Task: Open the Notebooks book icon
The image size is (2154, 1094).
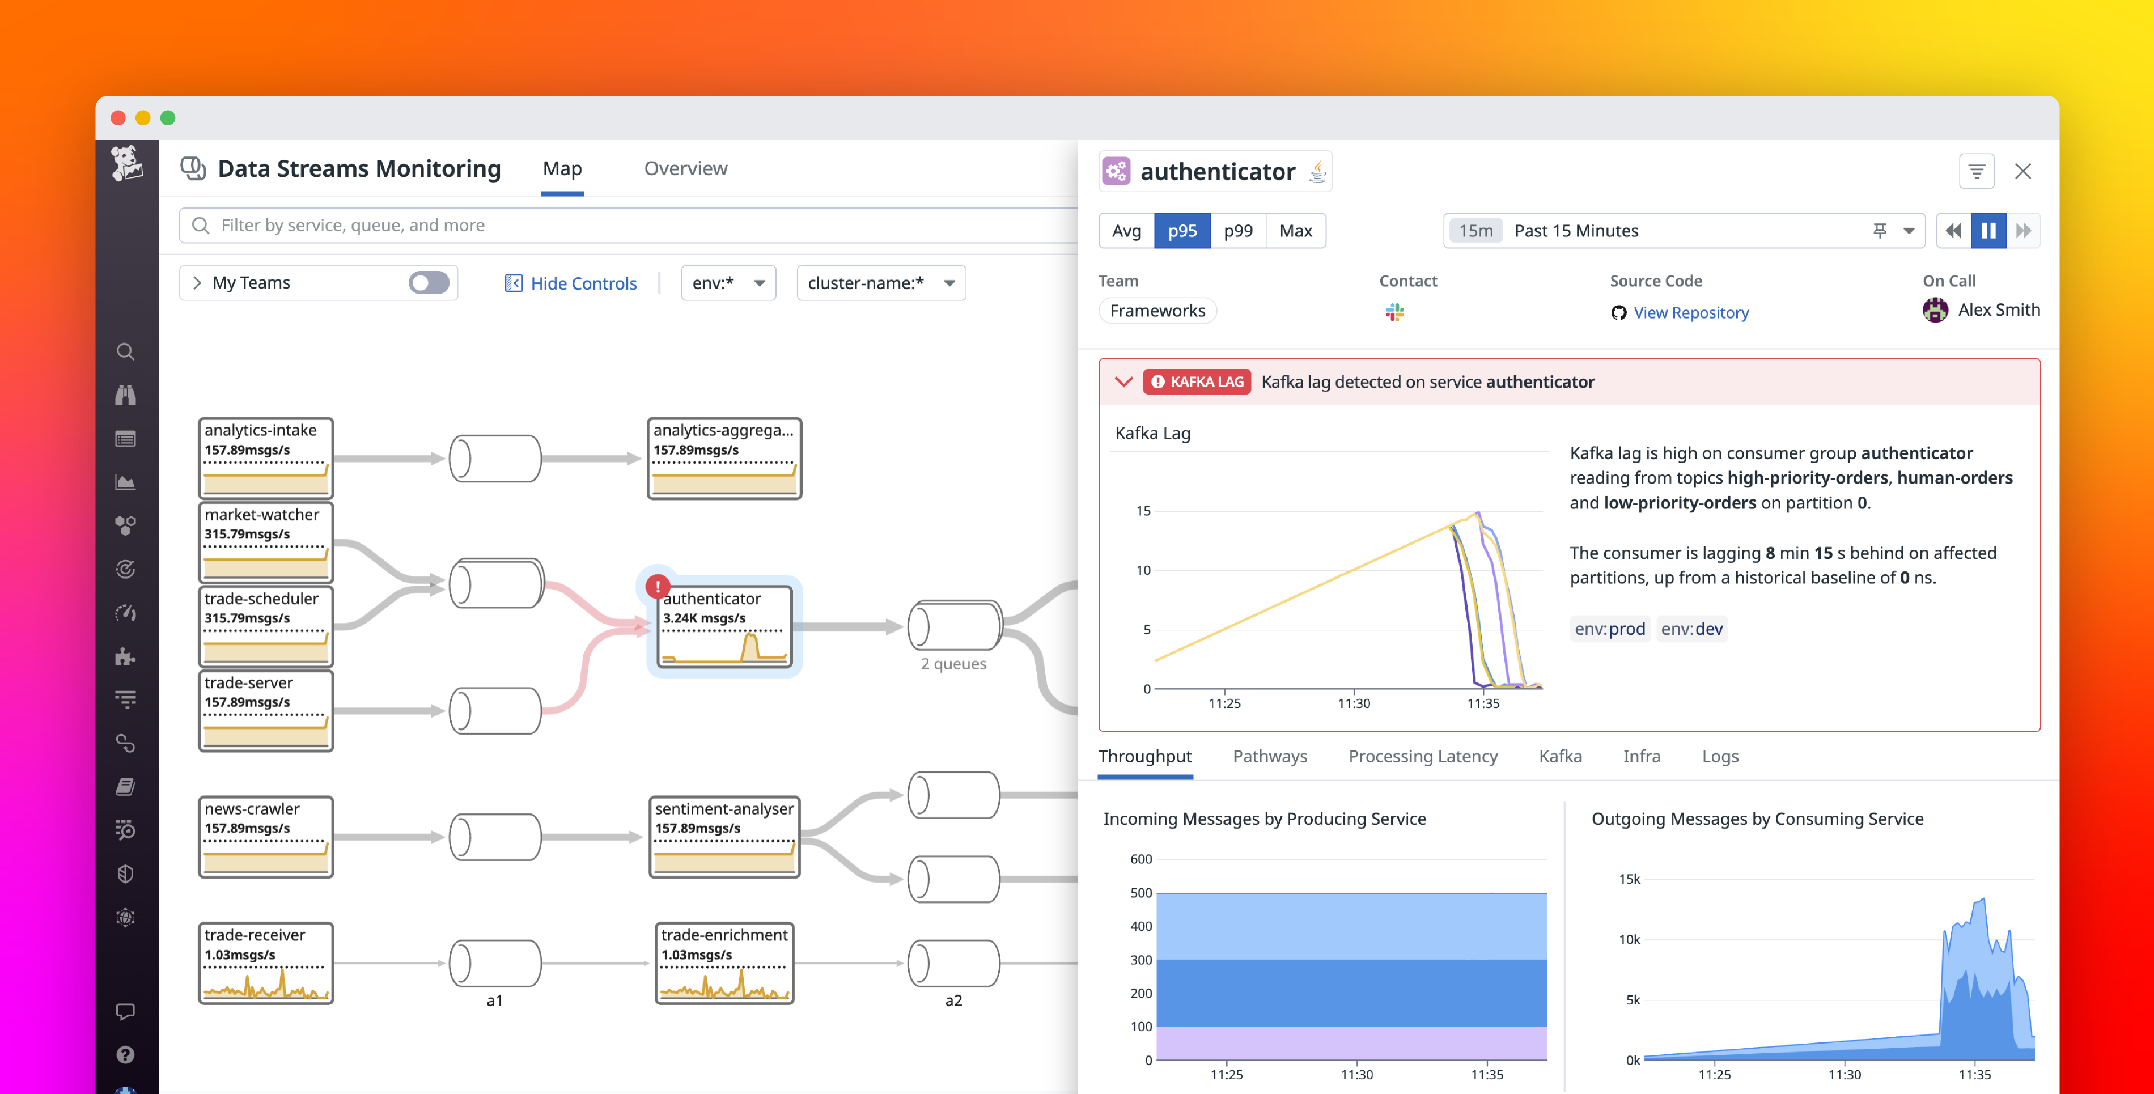Action: tap(125, 786)
